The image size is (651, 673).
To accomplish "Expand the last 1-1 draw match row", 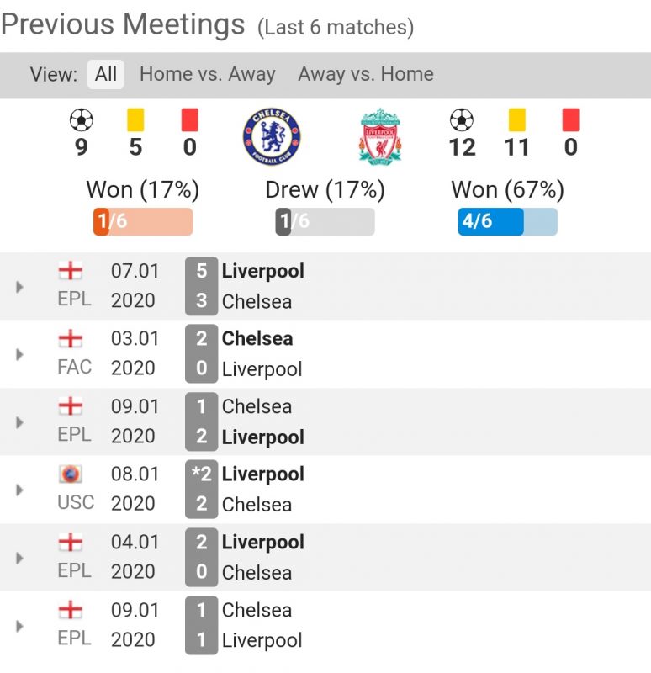I will [x=20, y=625].
